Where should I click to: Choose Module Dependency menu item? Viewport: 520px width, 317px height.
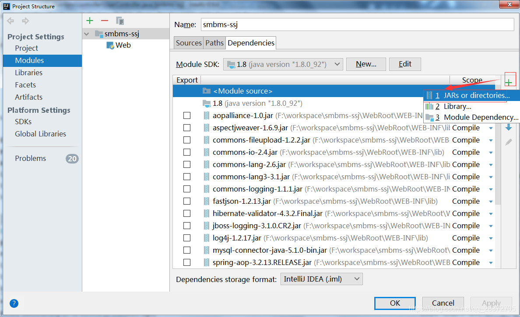471,117
